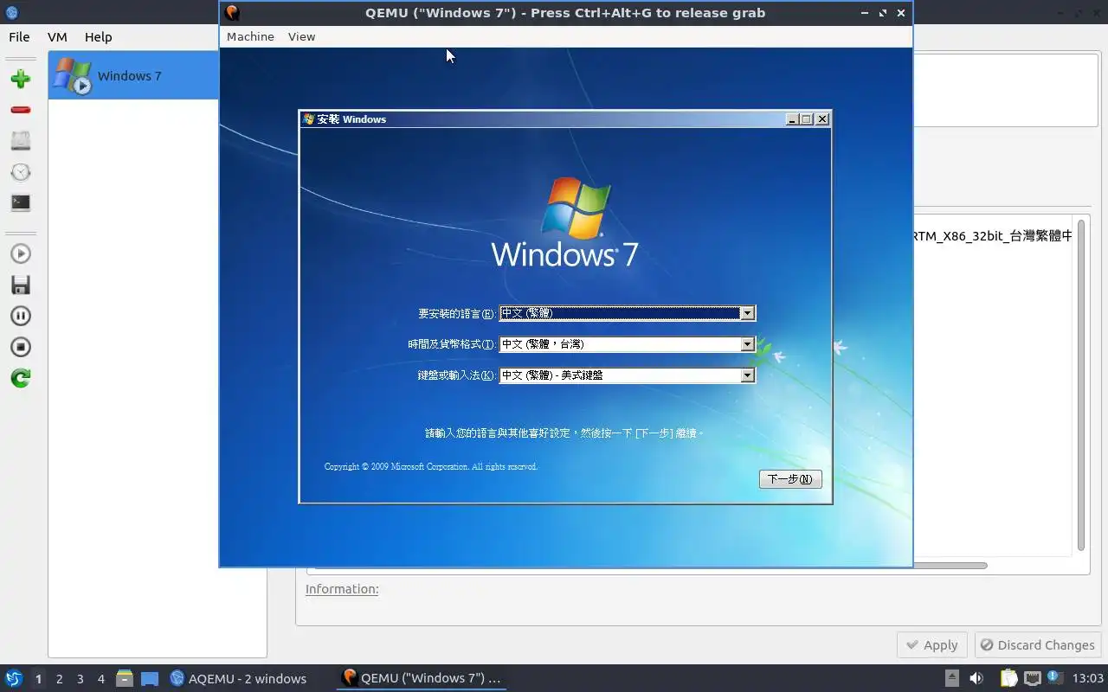This screenshot has width=1108, height=692.
Task: Click the clock showing 13:03
Action: point(1088,678)
